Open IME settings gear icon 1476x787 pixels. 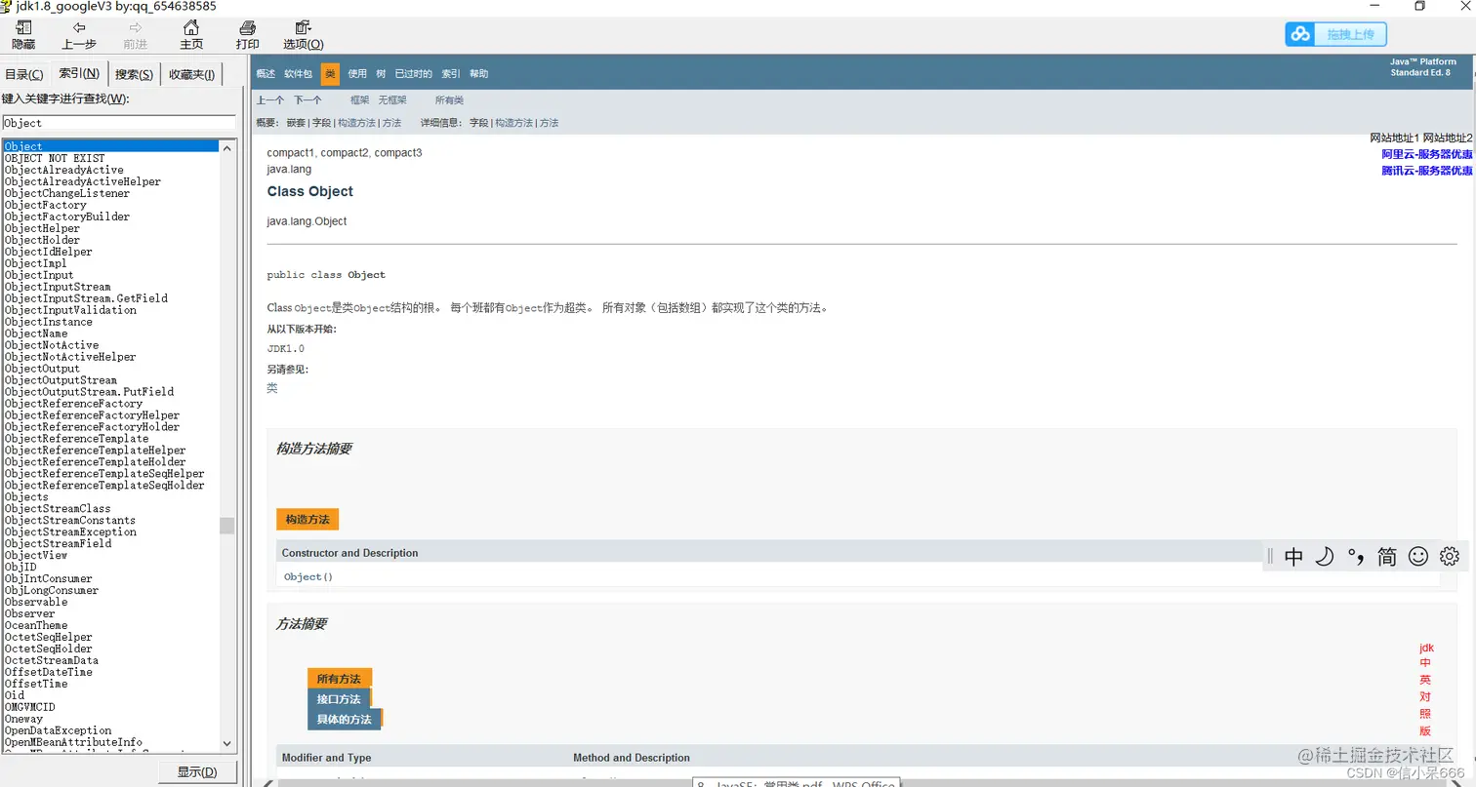[1450, 557]
